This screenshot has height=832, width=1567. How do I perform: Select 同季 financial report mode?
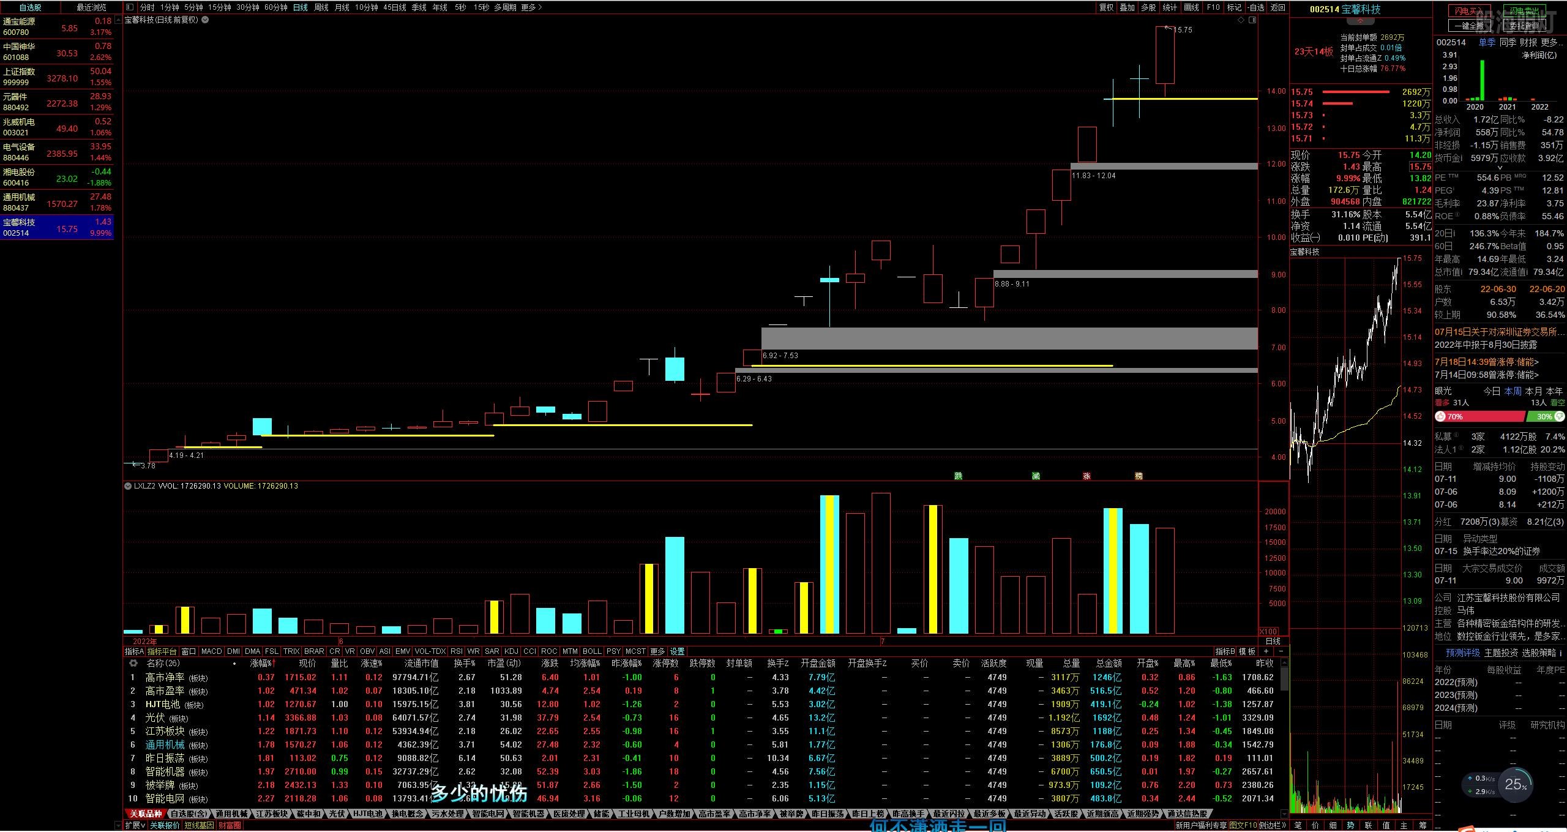pos(1508,42)
